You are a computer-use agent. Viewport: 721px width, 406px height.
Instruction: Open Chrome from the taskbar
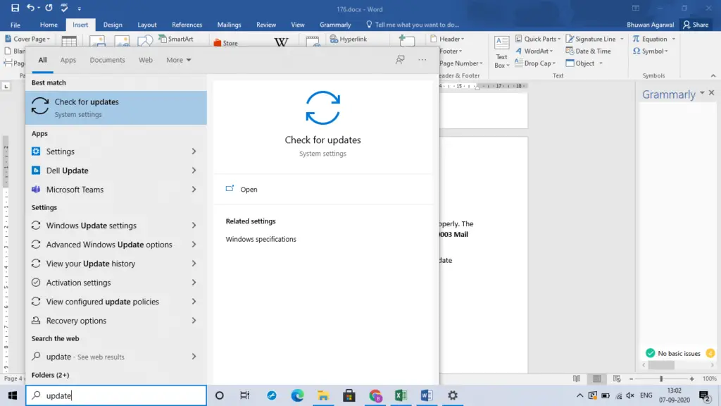pos(375,395)
